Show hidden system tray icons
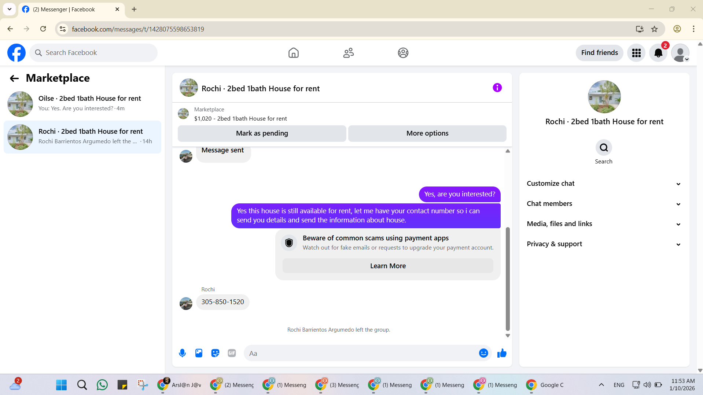The height and width of the screenshot is (395, 703). [601, 385]
